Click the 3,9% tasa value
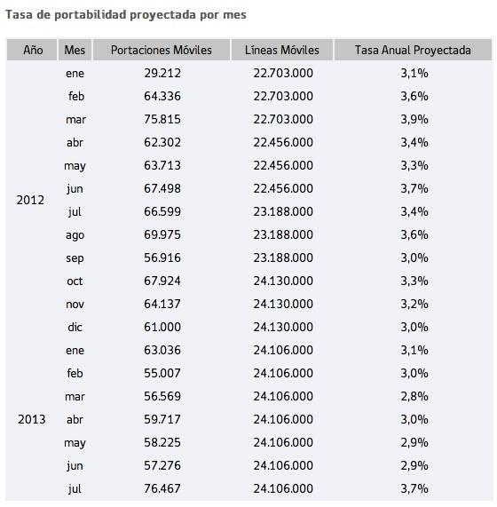 414,119
